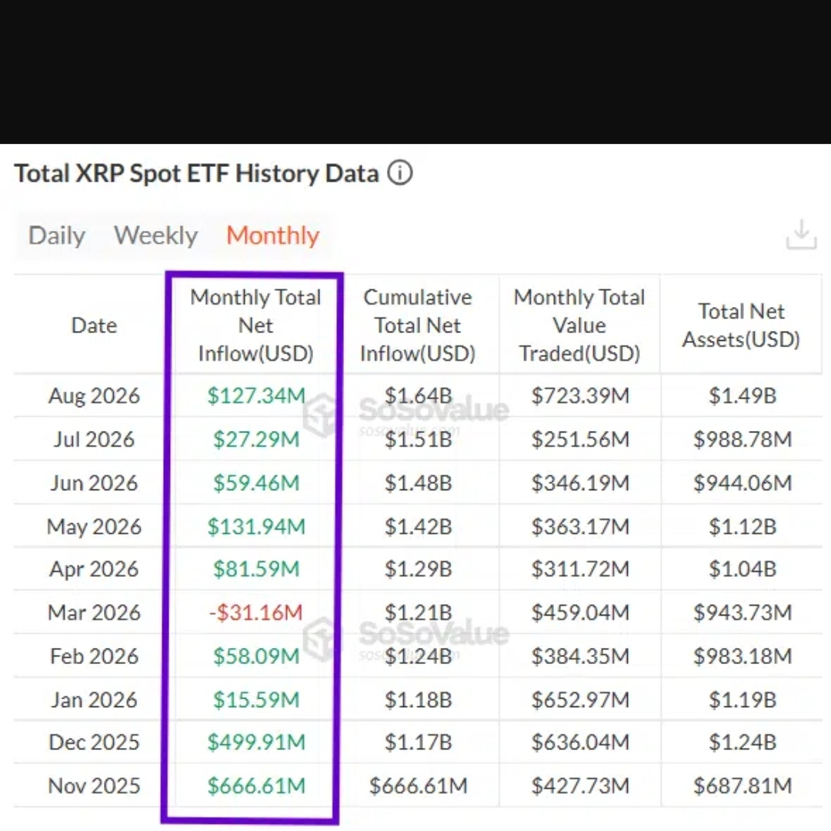Image resolution: width=831 pixels, height=831 pixels.
Task: Click Monthly Total Value Traded header
Action: (579, 325)
